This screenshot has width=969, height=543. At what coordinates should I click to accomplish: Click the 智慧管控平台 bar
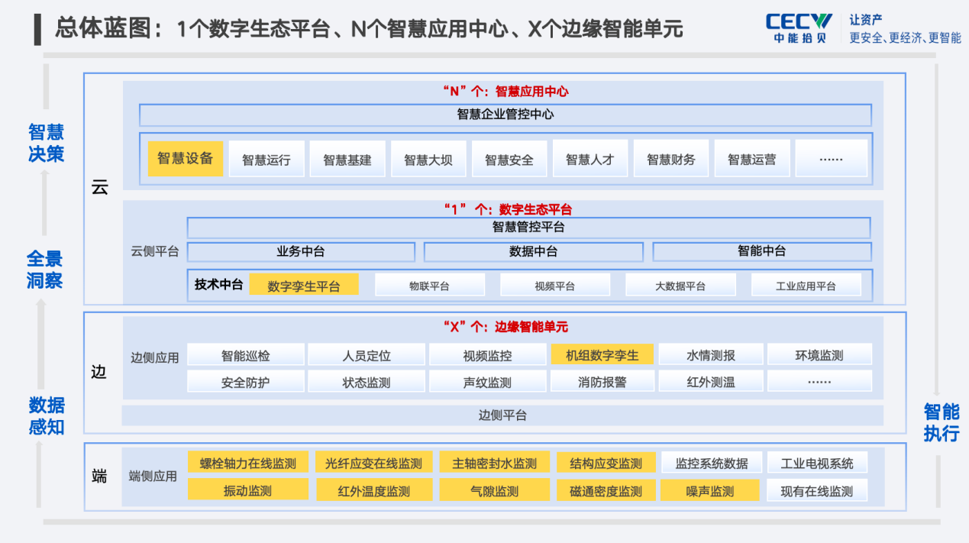pyautogui.click(x=528, y=228)
